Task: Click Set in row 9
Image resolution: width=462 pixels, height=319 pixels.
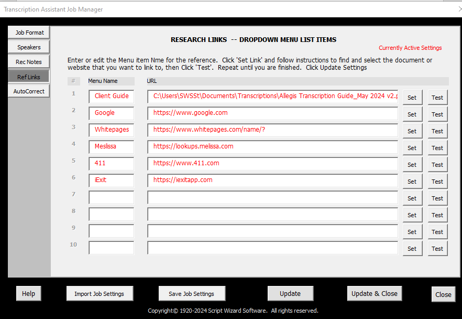Action: tap(412, 232)
